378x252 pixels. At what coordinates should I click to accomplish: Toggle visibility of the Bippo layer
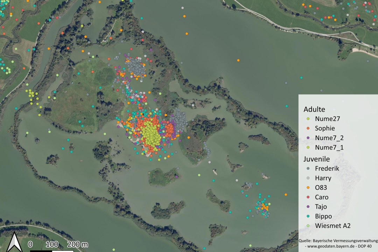coord(308,216)
